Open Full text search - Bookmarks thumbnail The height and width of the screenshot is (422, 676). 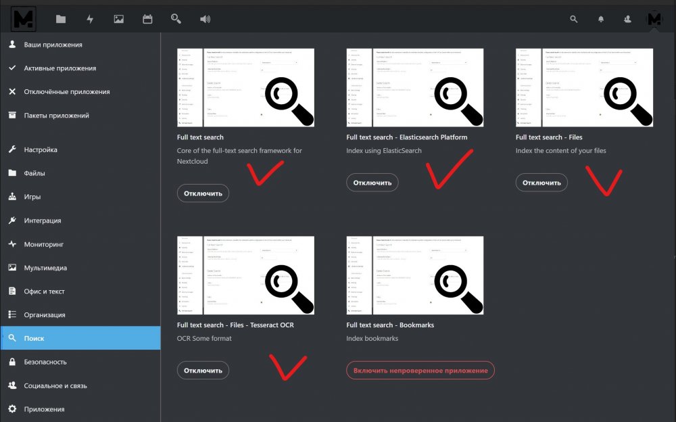(x=415, y=275)
